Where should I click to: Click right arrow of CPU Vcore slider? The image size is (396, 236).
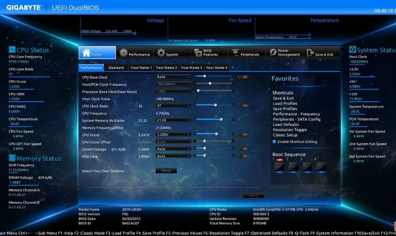[233, 134]
